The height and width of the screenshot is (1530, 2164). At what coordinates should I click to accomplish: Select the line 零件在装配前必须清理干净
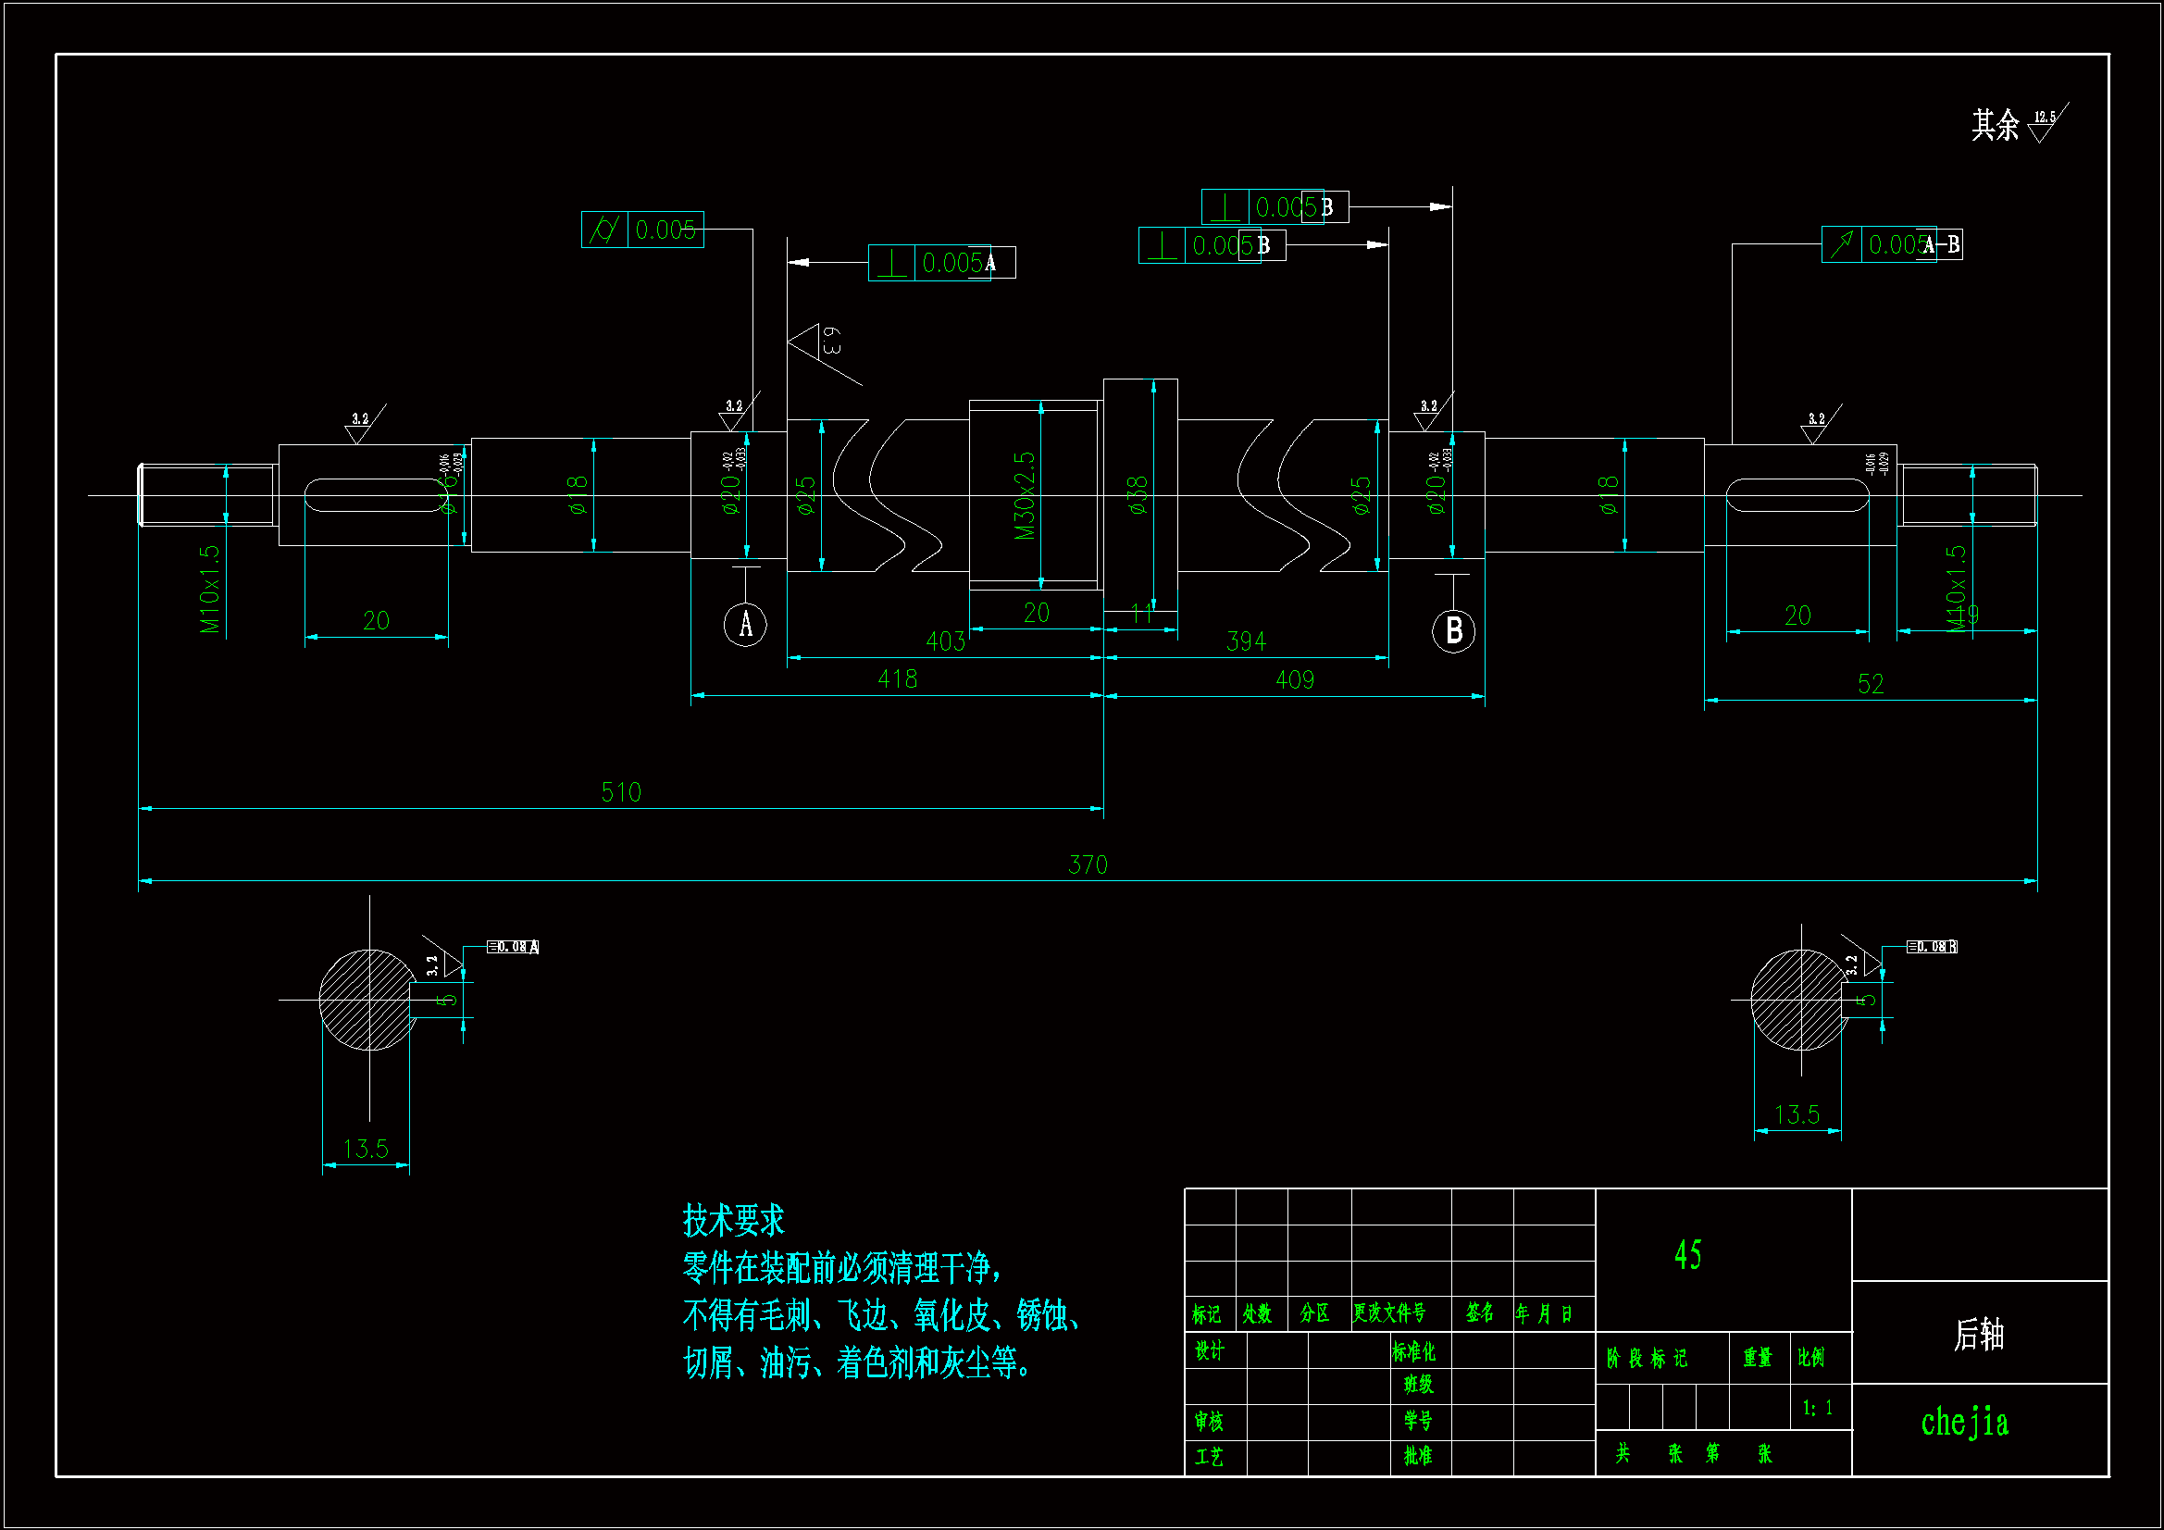click(840, 1268)
